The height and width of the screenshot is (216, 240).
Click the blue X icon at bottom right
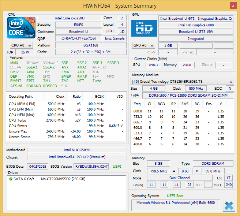coord(229,205)
